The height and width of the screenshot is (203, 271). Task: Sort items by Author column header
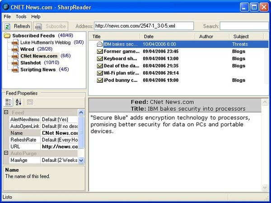212,37
